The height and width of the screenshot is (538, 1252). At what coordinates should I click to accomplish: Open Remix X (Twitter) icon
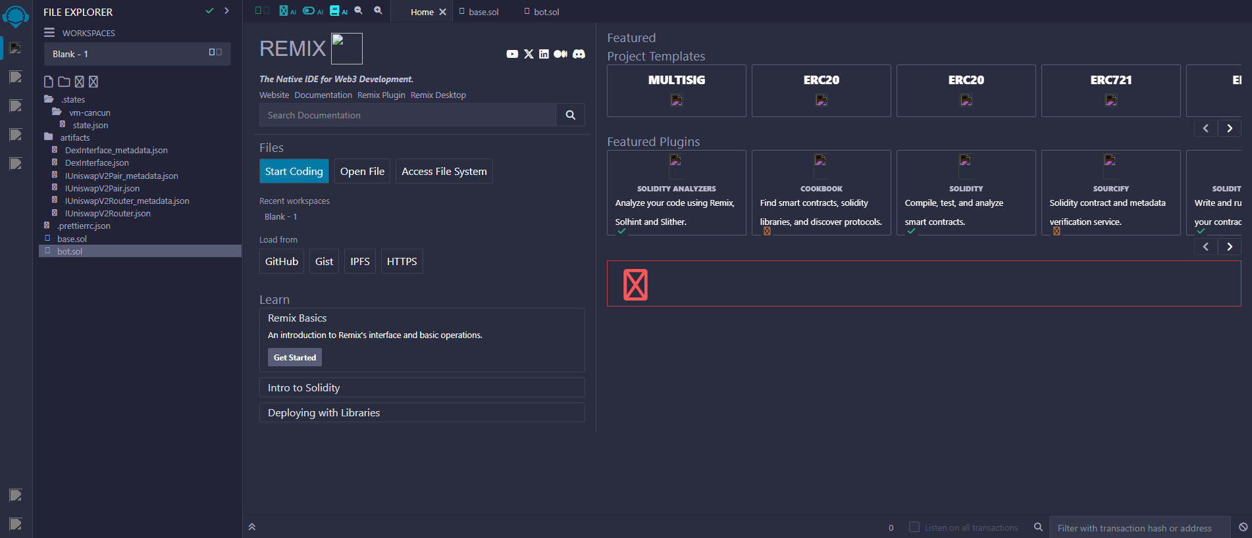click(529, 54)
